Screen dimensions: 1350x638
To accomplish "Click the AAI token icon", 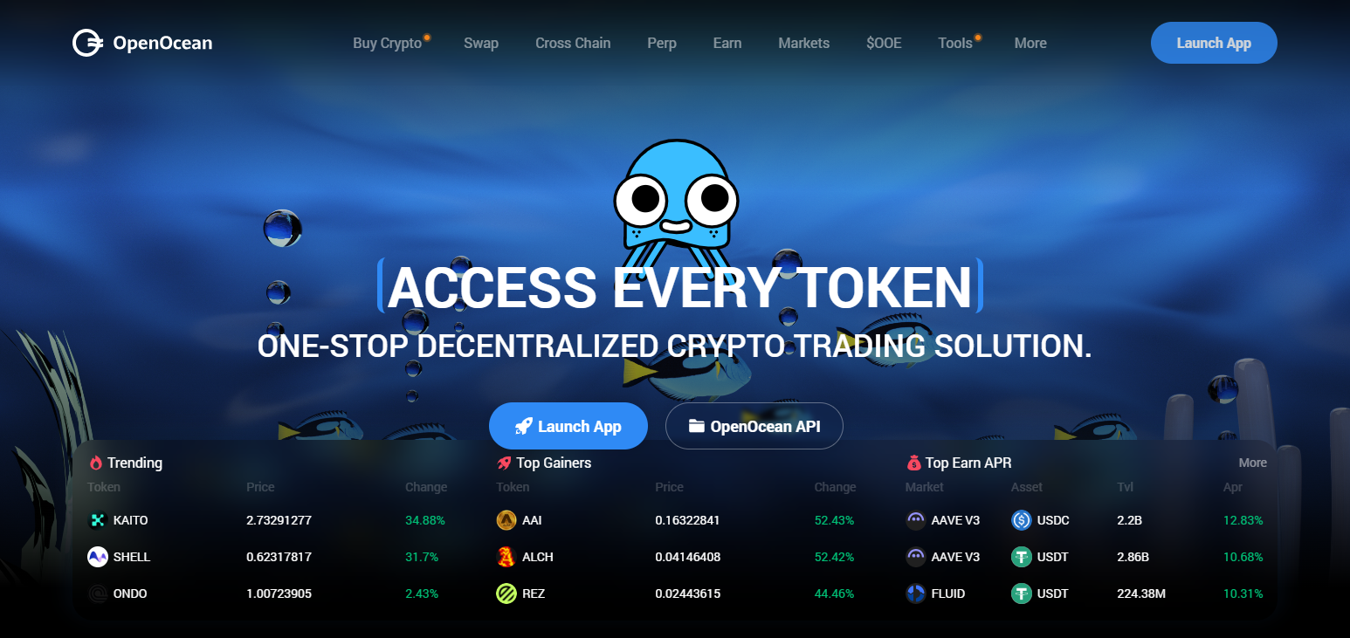I will [x=506, y=520].
